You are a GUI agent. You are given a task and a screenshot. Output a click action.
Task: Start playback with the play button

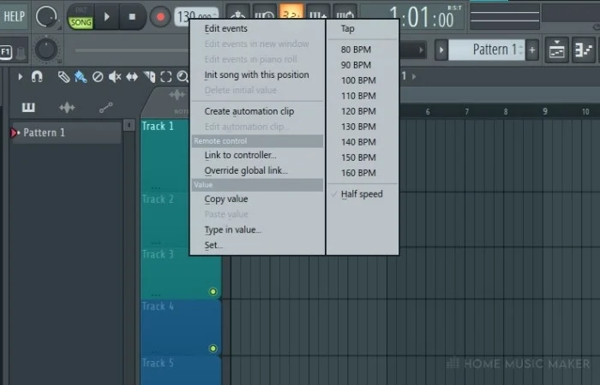click(x=107, y=17)
